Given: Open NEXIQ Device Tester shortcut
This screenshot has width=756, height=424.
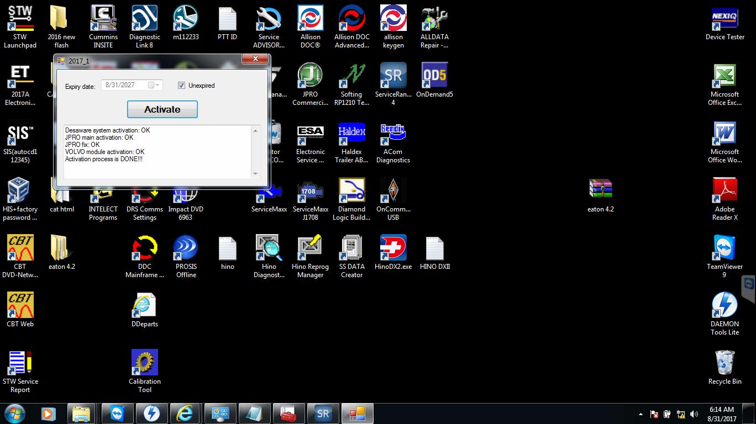Looking at the screenshot, I should pyautogui.click(x=725, y=23).
